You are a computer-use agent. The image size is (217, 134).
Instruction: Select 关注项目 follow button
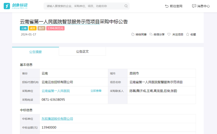coord(178,35)
